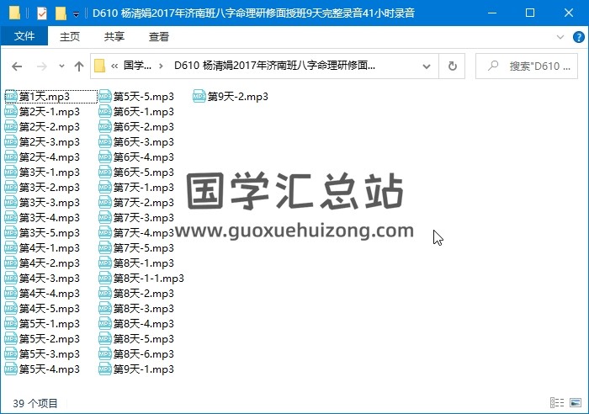Open the address bar history dropdown
Viewport: 589px width, 414px height.
427,66
